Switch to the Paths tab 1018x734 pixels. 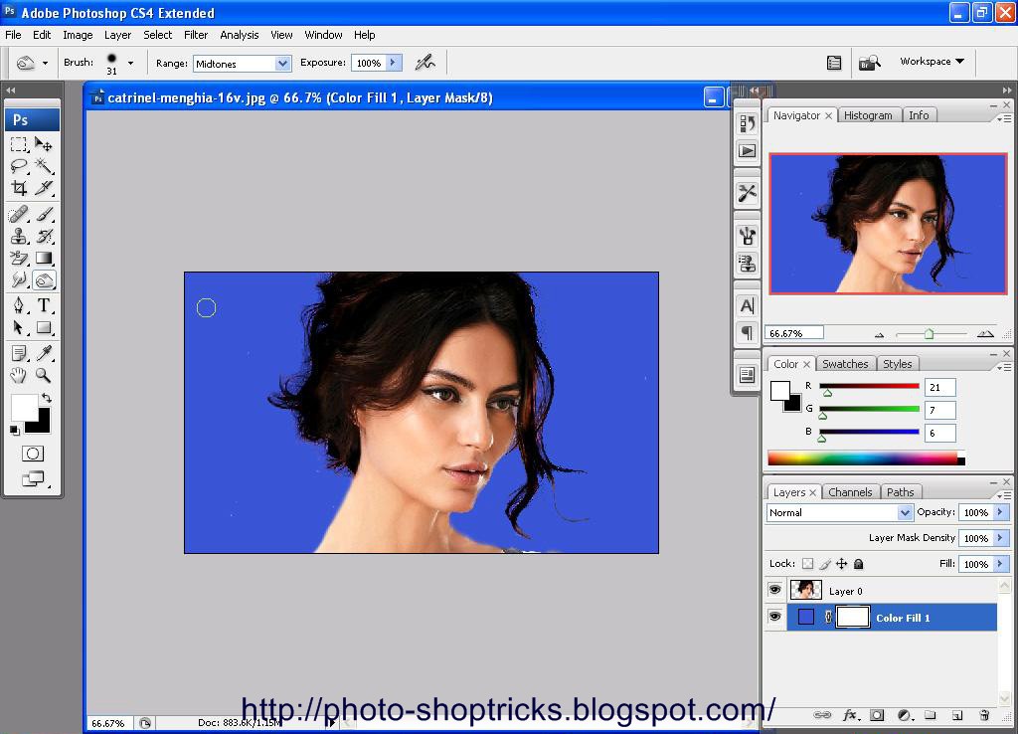click(900, 492)
